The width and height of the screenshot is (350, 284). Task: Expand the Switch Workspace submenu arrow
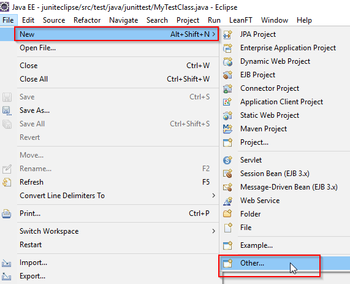coord(213,231)
